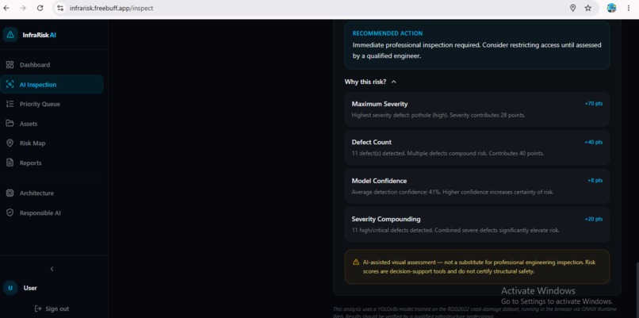Click the YOLOv8s model footnote text
Viewport: 639px width, 318px height.
[x=475, y=312]
